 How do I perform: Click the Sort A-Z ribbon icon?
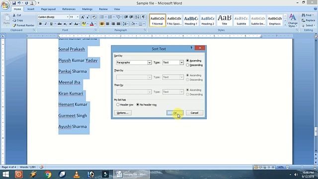click(137, 17)
